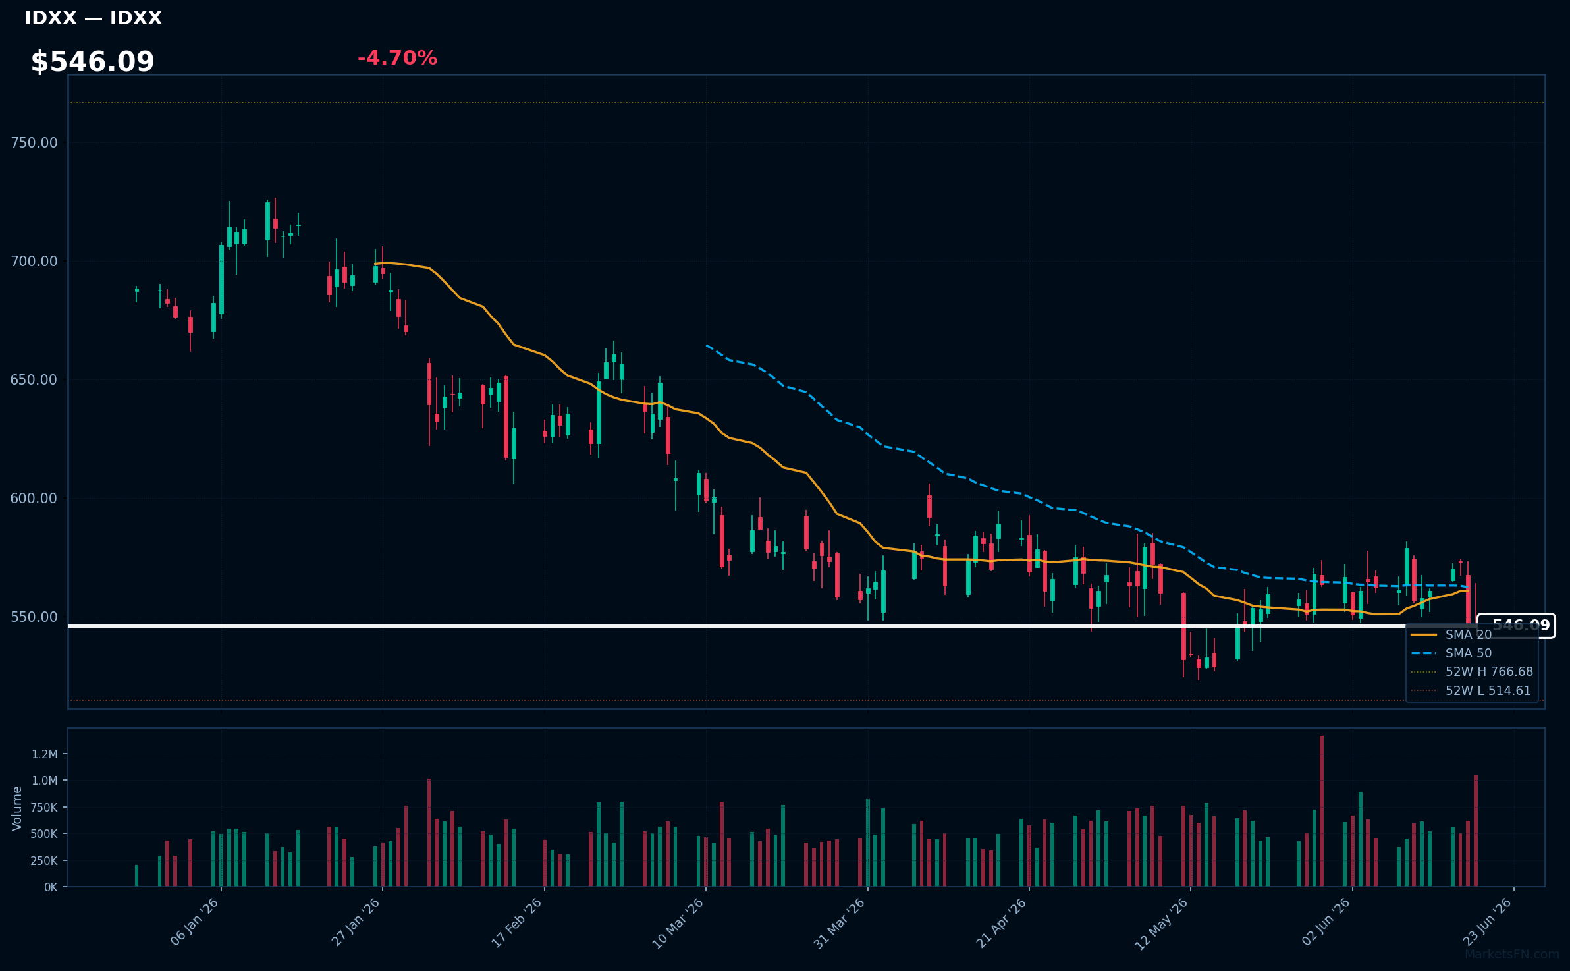Click the Volume axis title
1570x971 pixels.
[x=17, y=808]
